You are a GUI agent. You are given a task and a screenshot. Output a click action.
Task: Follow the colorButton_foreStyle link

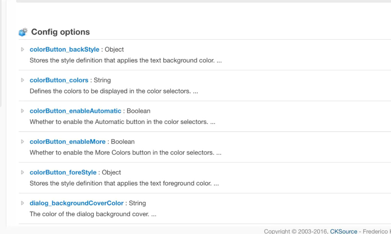(x=63, y=173)
